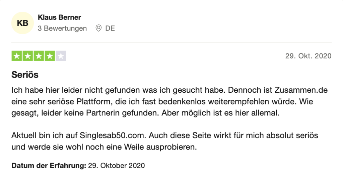The width and height of the screenshot is (343, 177).
Task: Click the fourth green star
Action: coord(50,56)
